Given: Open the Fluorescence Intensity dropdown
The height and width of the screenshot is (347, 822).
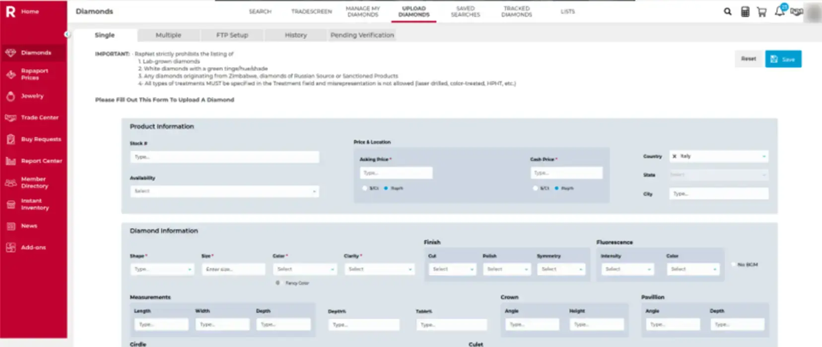Looking at the screenshot, I should click(x=627, y=269).
